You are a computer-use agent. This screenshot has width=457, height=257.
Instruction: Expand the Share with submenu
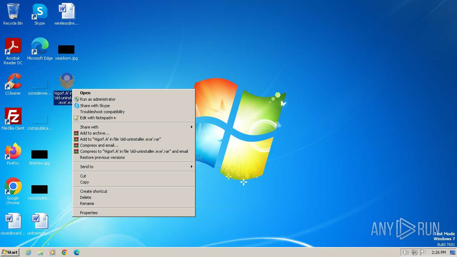[134, 127]
